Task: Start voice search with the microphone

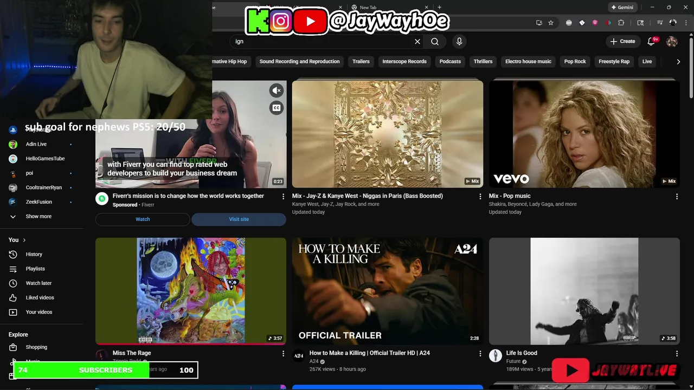Action: [459, 41]
